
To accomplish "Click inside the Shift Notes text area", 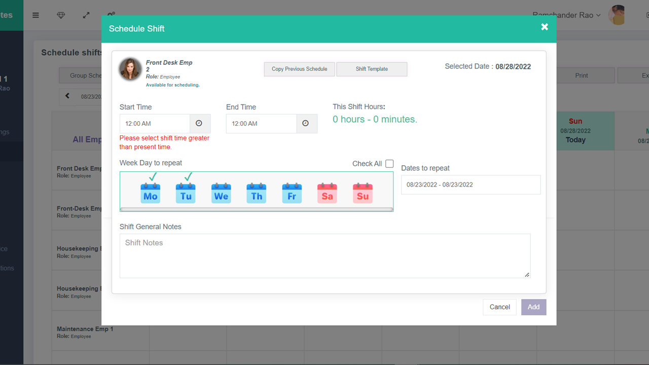I will pyautogui.click(x=324, y=255).
